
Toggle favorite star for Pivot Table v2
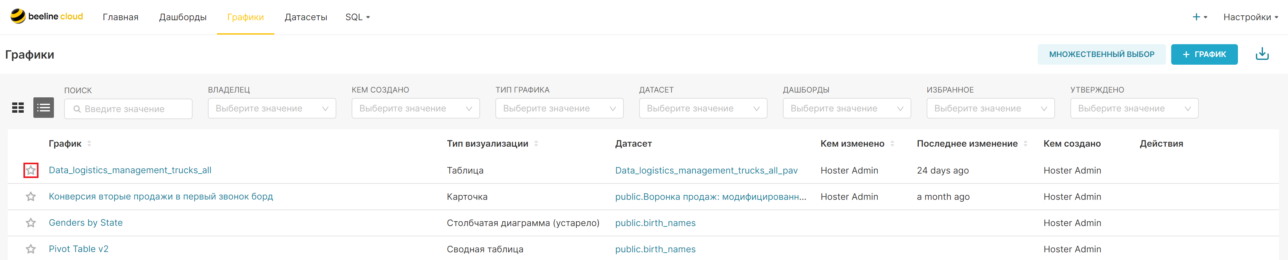click(31, 249)
